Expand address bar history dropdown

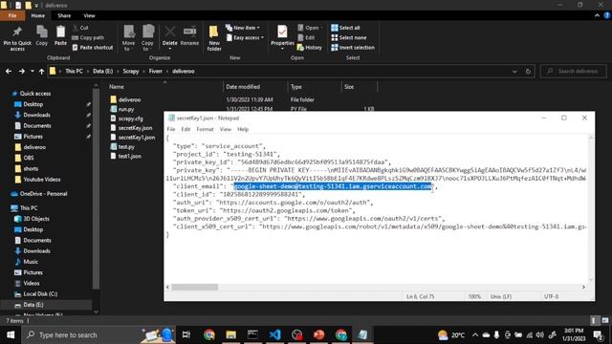514,72
